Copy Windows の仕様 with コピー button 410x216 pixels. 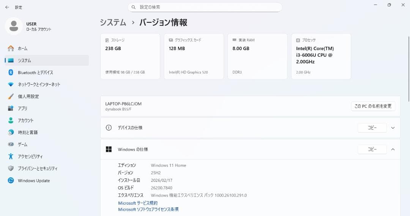[x=372, y=149]
